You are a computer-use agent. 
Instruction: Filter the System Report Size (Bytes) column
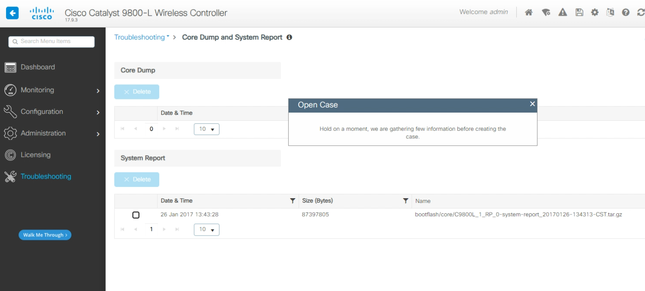tap(405, 201)
